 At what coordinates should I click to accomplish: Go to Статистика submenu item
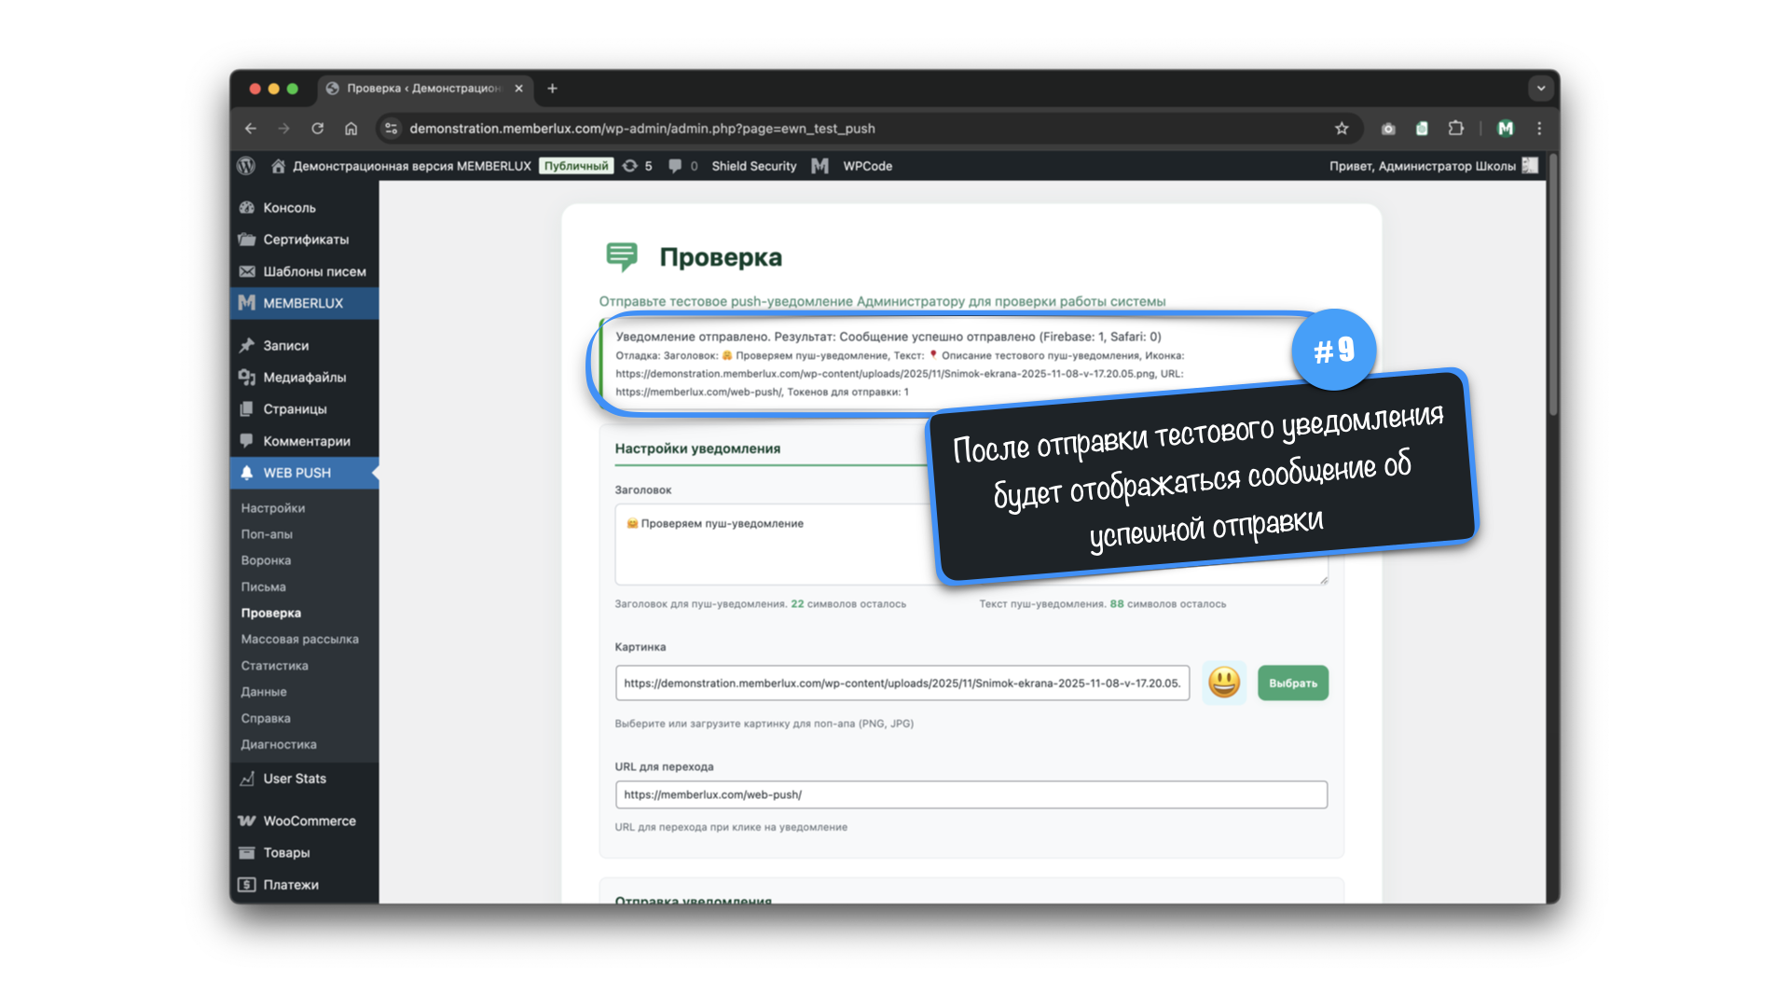coord(274,666)
